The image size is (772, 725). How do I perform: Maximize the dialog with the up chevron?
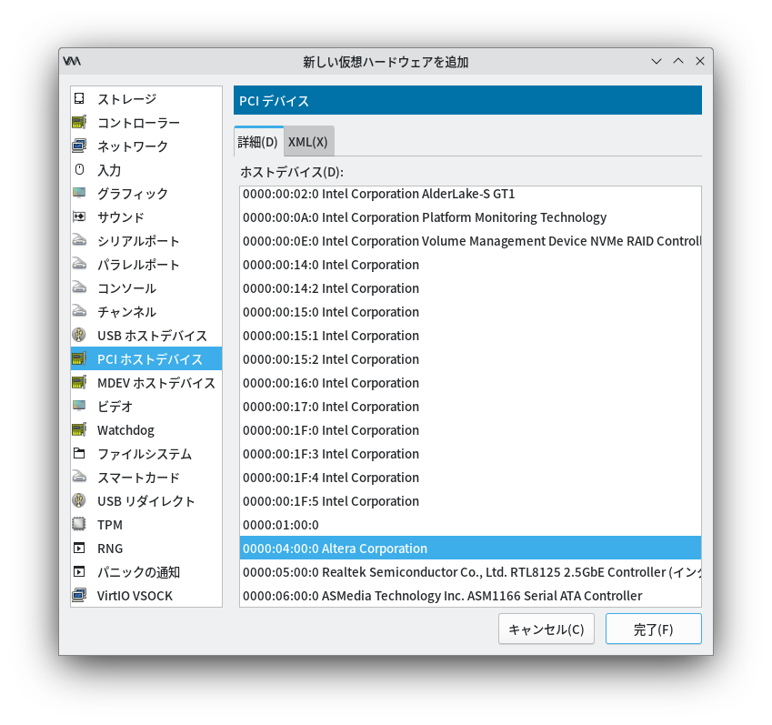coord(678,61)
